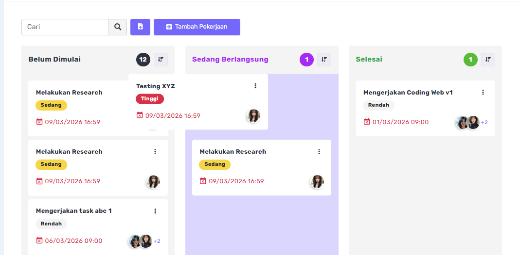The width and height of the screenshot is (520, 255).
Task: Type in the Cari search field
Action: pyautogui.click(x=65, y=27)
